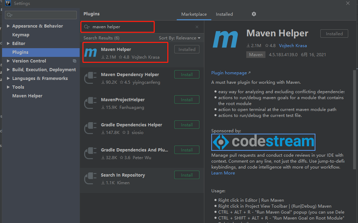Screen dimensions: 358x223
Task: Select Maven Dependency Helper result title
Action: (x=130, y=75)
